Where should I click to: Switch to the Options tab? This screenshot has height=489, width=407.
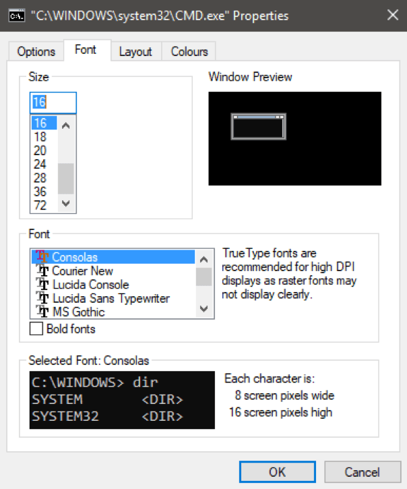click(x=36, y=51)
